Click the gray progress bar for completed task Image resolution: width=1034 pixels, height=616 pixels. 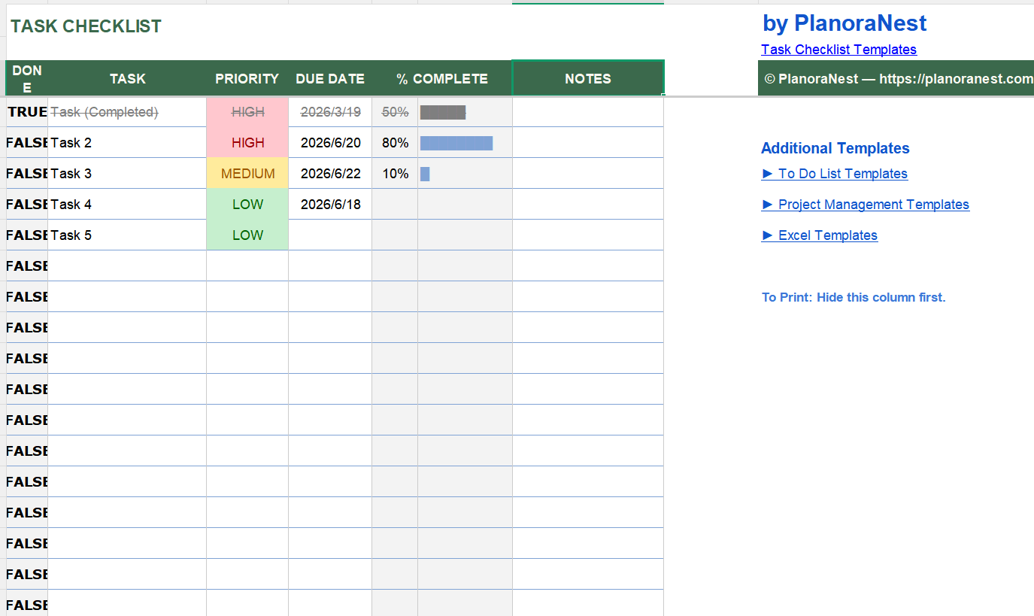443,112
